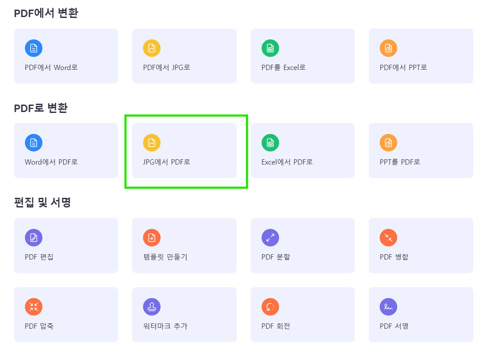This screenshot has width=479, height=351.
Task: Open the 워터마크 추가 tool card
Action: (184, 315)
